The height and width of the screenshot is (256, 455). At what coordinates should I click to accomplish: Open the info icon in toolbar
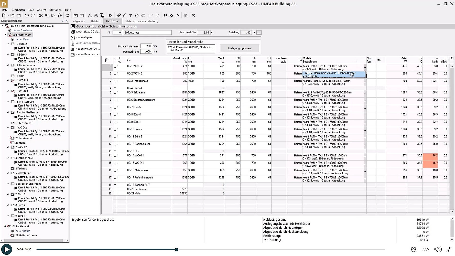(x=194, y=16)
